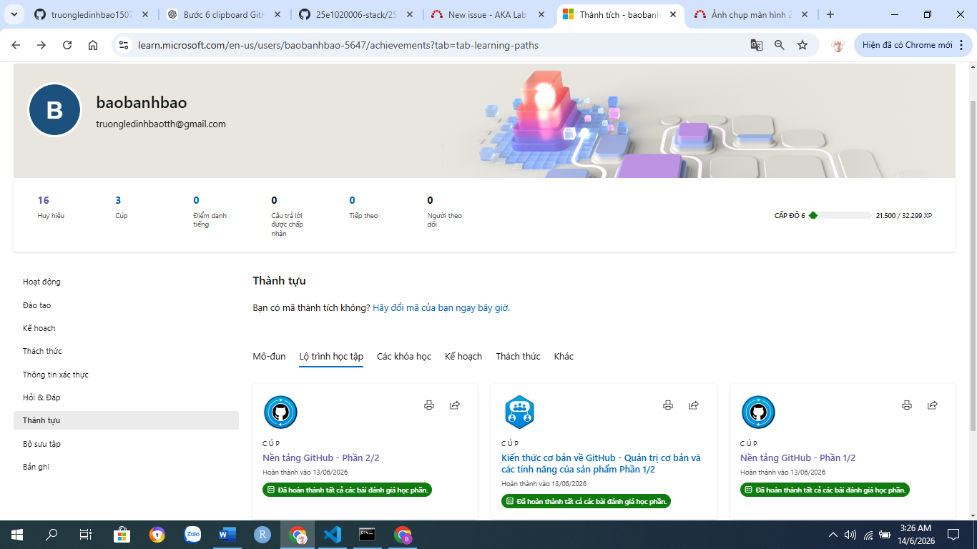Open the terminal from the taskbar
The image size is (977, 549).
pyautogui.click(x=367, y=535)
